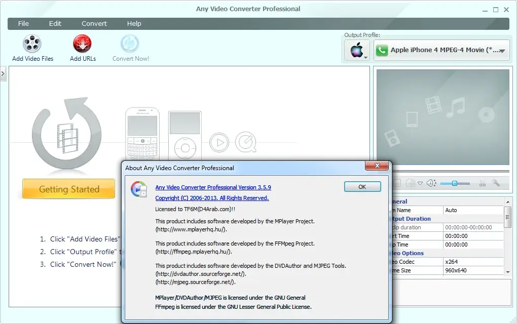The width and height of the screenshot is (517, 324).
Task: Click the About dialog application logo icon
Action: pyautogui.click(x=138, y=189)
